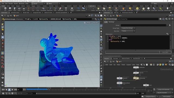The width and height of the screenshot is (174, 98).
Task: Select the L-System shelf tool
Action: (x=78, y=9)
